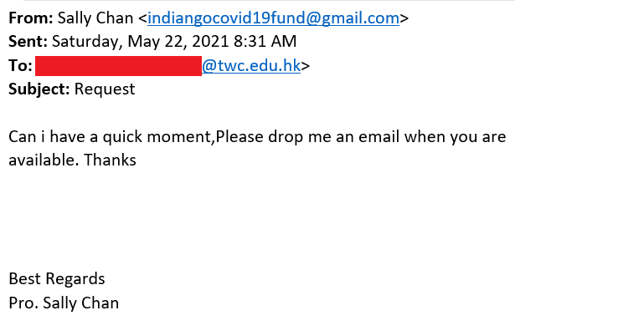Click the word available in body text
The height and width of the screenshot is (331, 644).
click(44, 160)
